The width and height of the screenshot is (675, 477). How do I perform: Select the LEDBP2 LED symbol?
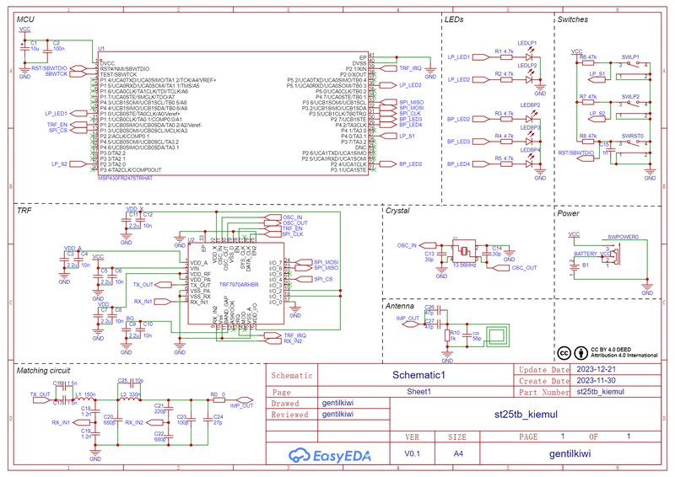[x=530, y=118]
